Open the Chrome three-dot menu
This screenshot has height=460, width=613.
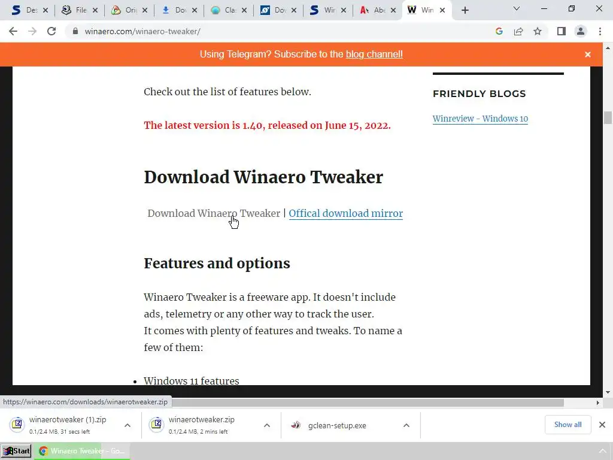(600, 31)
